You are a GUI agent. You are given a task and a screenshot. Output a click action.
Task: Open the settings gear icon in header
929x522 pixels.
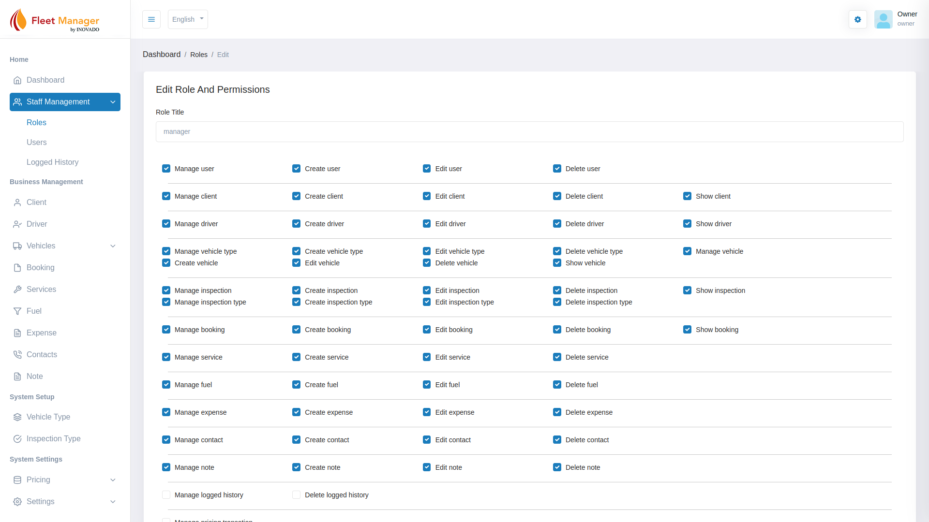click(857, 19)
